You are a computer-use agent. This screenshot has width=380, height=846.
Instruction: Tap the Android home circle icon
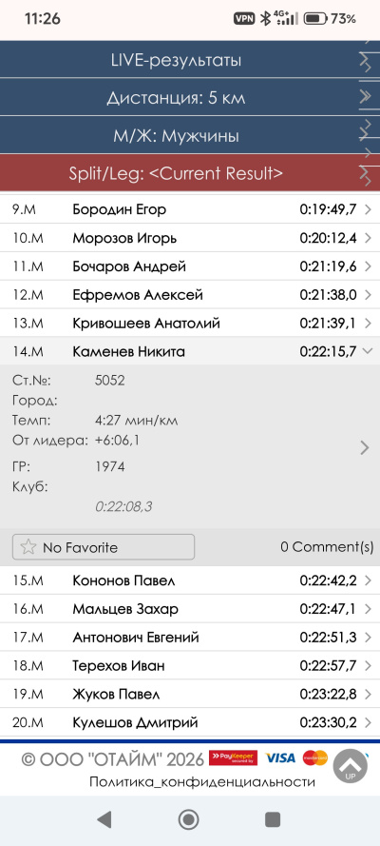tap(189, 819)
